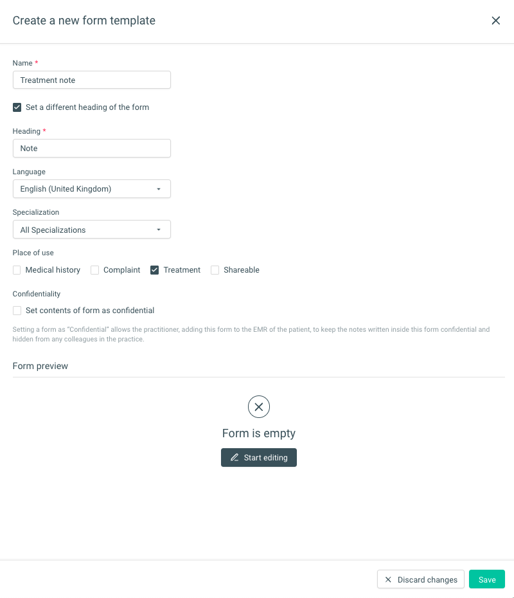Viewport: 514px width, 598px height.
Task: Save the new form template
Action: (x=486, y=580)
